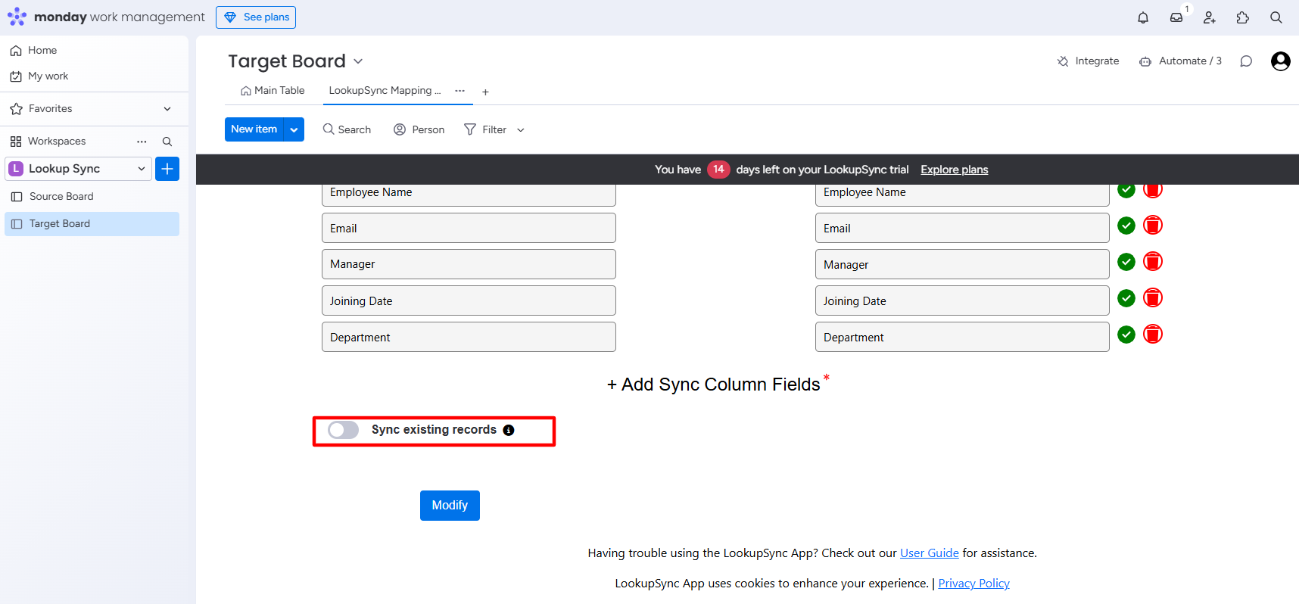Open the User Guide link
Screen dimensions: 1299x604
[x=930, y=553]
